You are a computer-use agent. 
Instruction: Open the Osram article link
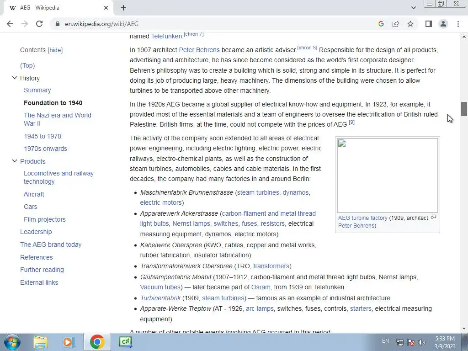(x=261, y=287)
